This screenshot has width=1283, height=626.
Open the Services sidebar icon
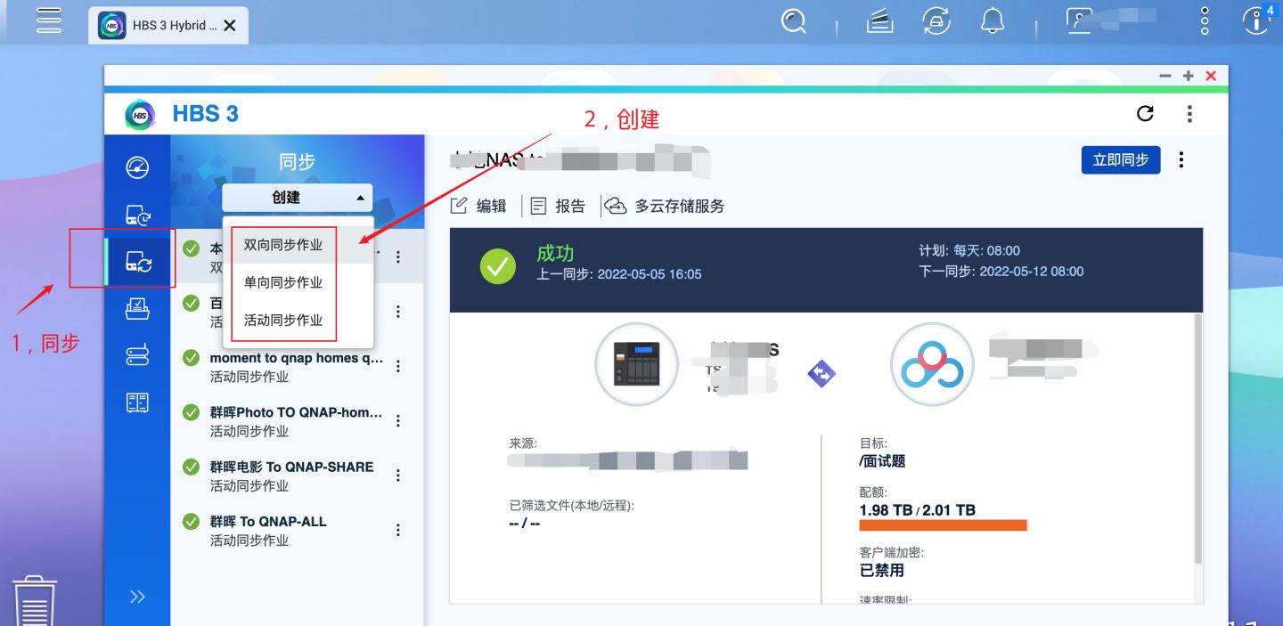click(138, 402)
